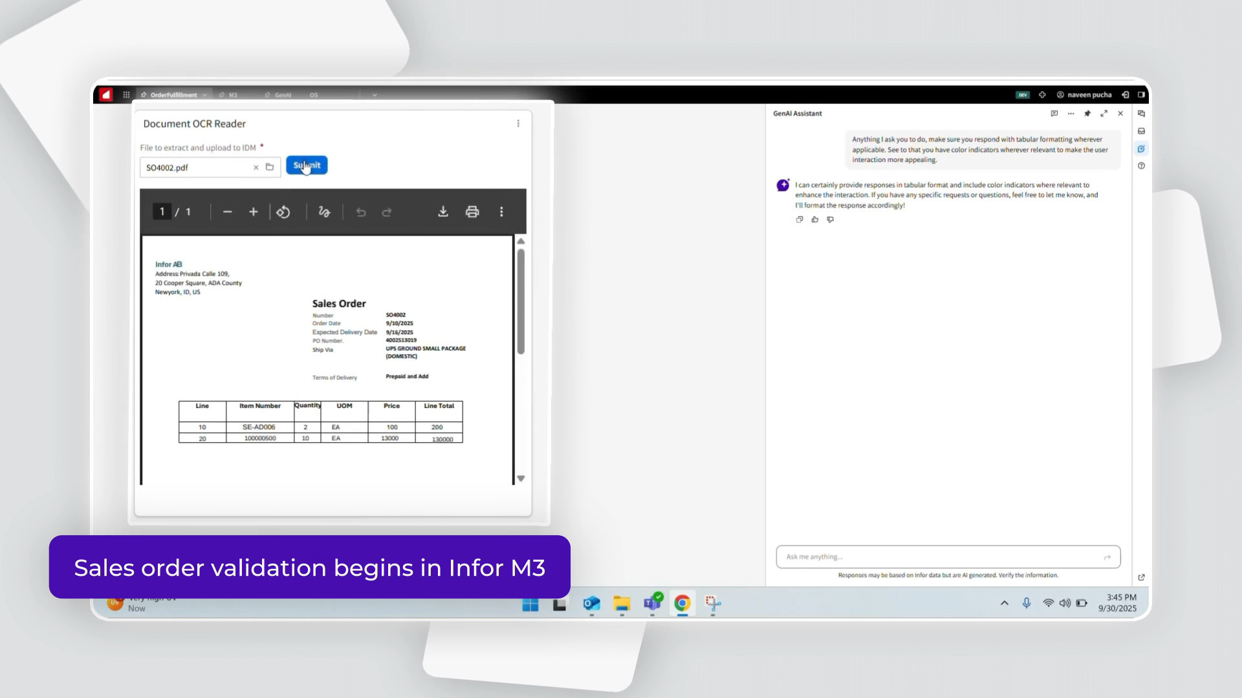Open Document OCR Reader widget options menu
Viewport: 1242px width, 698px height.
pyautogui.click(x=518, y=123)
